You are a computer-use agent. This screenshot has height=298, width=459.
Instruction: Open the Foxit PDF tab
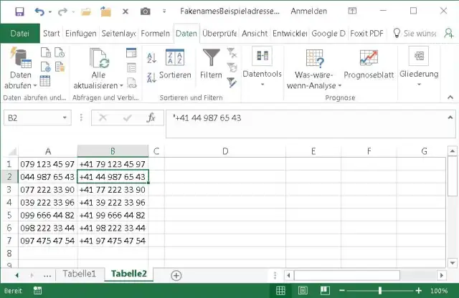pos(366,34)
